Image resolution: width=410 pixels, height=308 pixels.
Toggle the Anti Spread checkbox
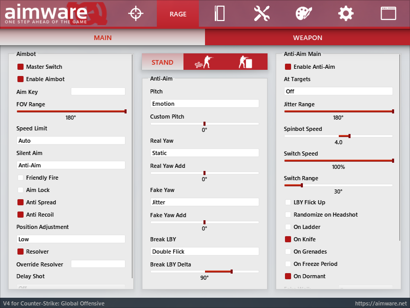20,202
